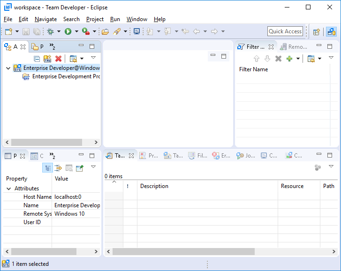The height and width of the screenshot is (271, 341).
Task: Click Collapse All in the A view toolbar
Action: point(37,59)
